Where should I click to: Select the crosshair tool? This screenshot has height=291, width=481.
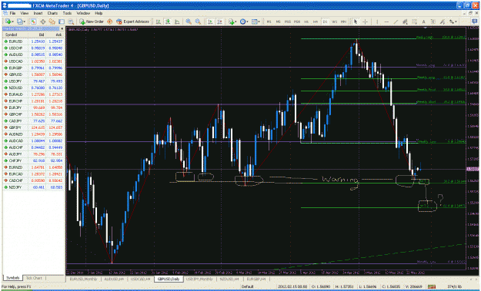pos(365,21)
